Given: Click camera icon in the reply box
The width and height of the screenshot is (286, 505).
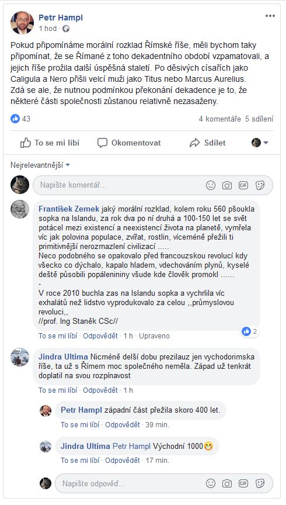Looking at the screenshot, I should [227, 483].
